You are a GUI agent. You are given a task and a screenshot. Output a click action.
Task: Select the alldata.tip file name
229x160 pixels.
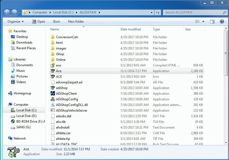point(63,139)
